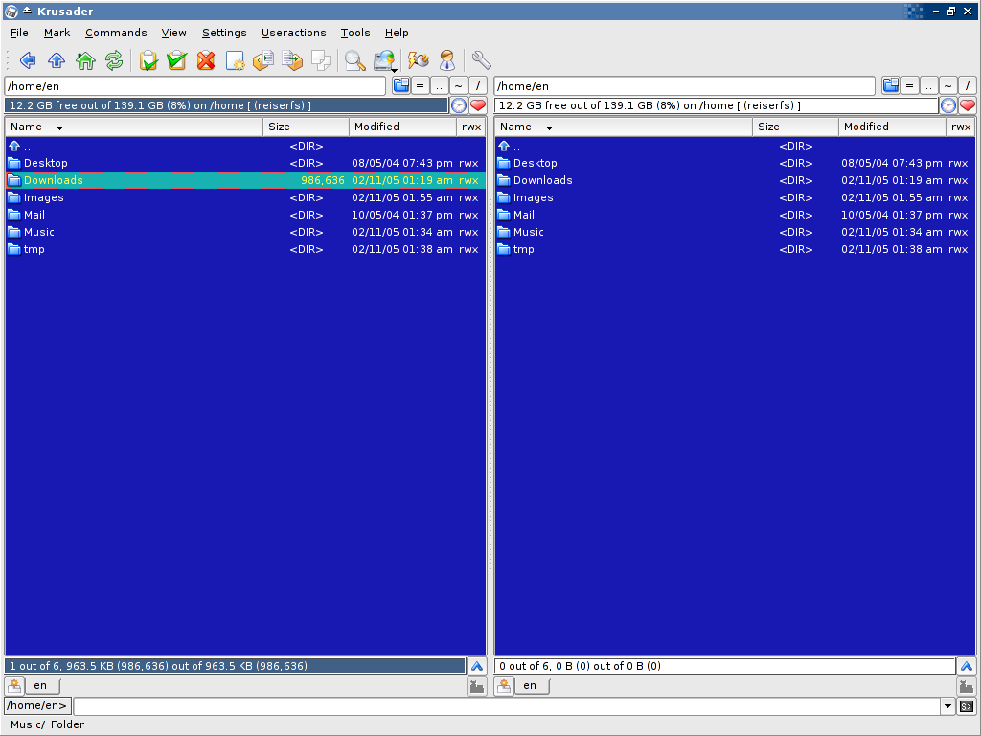
Task: Select the 'en' tab in right panel
Action: click(530, 686)
